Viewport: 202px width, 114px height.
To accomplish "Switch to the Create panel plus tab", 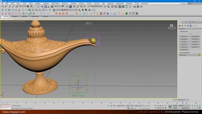I will 180,22.
